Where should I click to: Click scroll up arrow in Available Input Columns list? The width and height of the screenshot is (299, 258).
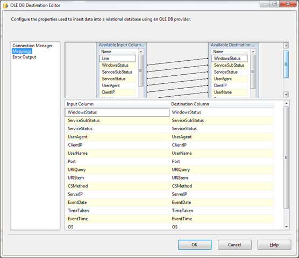[x=141, y=52]
